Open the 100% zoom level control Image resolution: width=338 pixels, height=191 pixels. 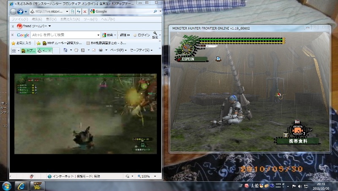click(x=147, y=176)
